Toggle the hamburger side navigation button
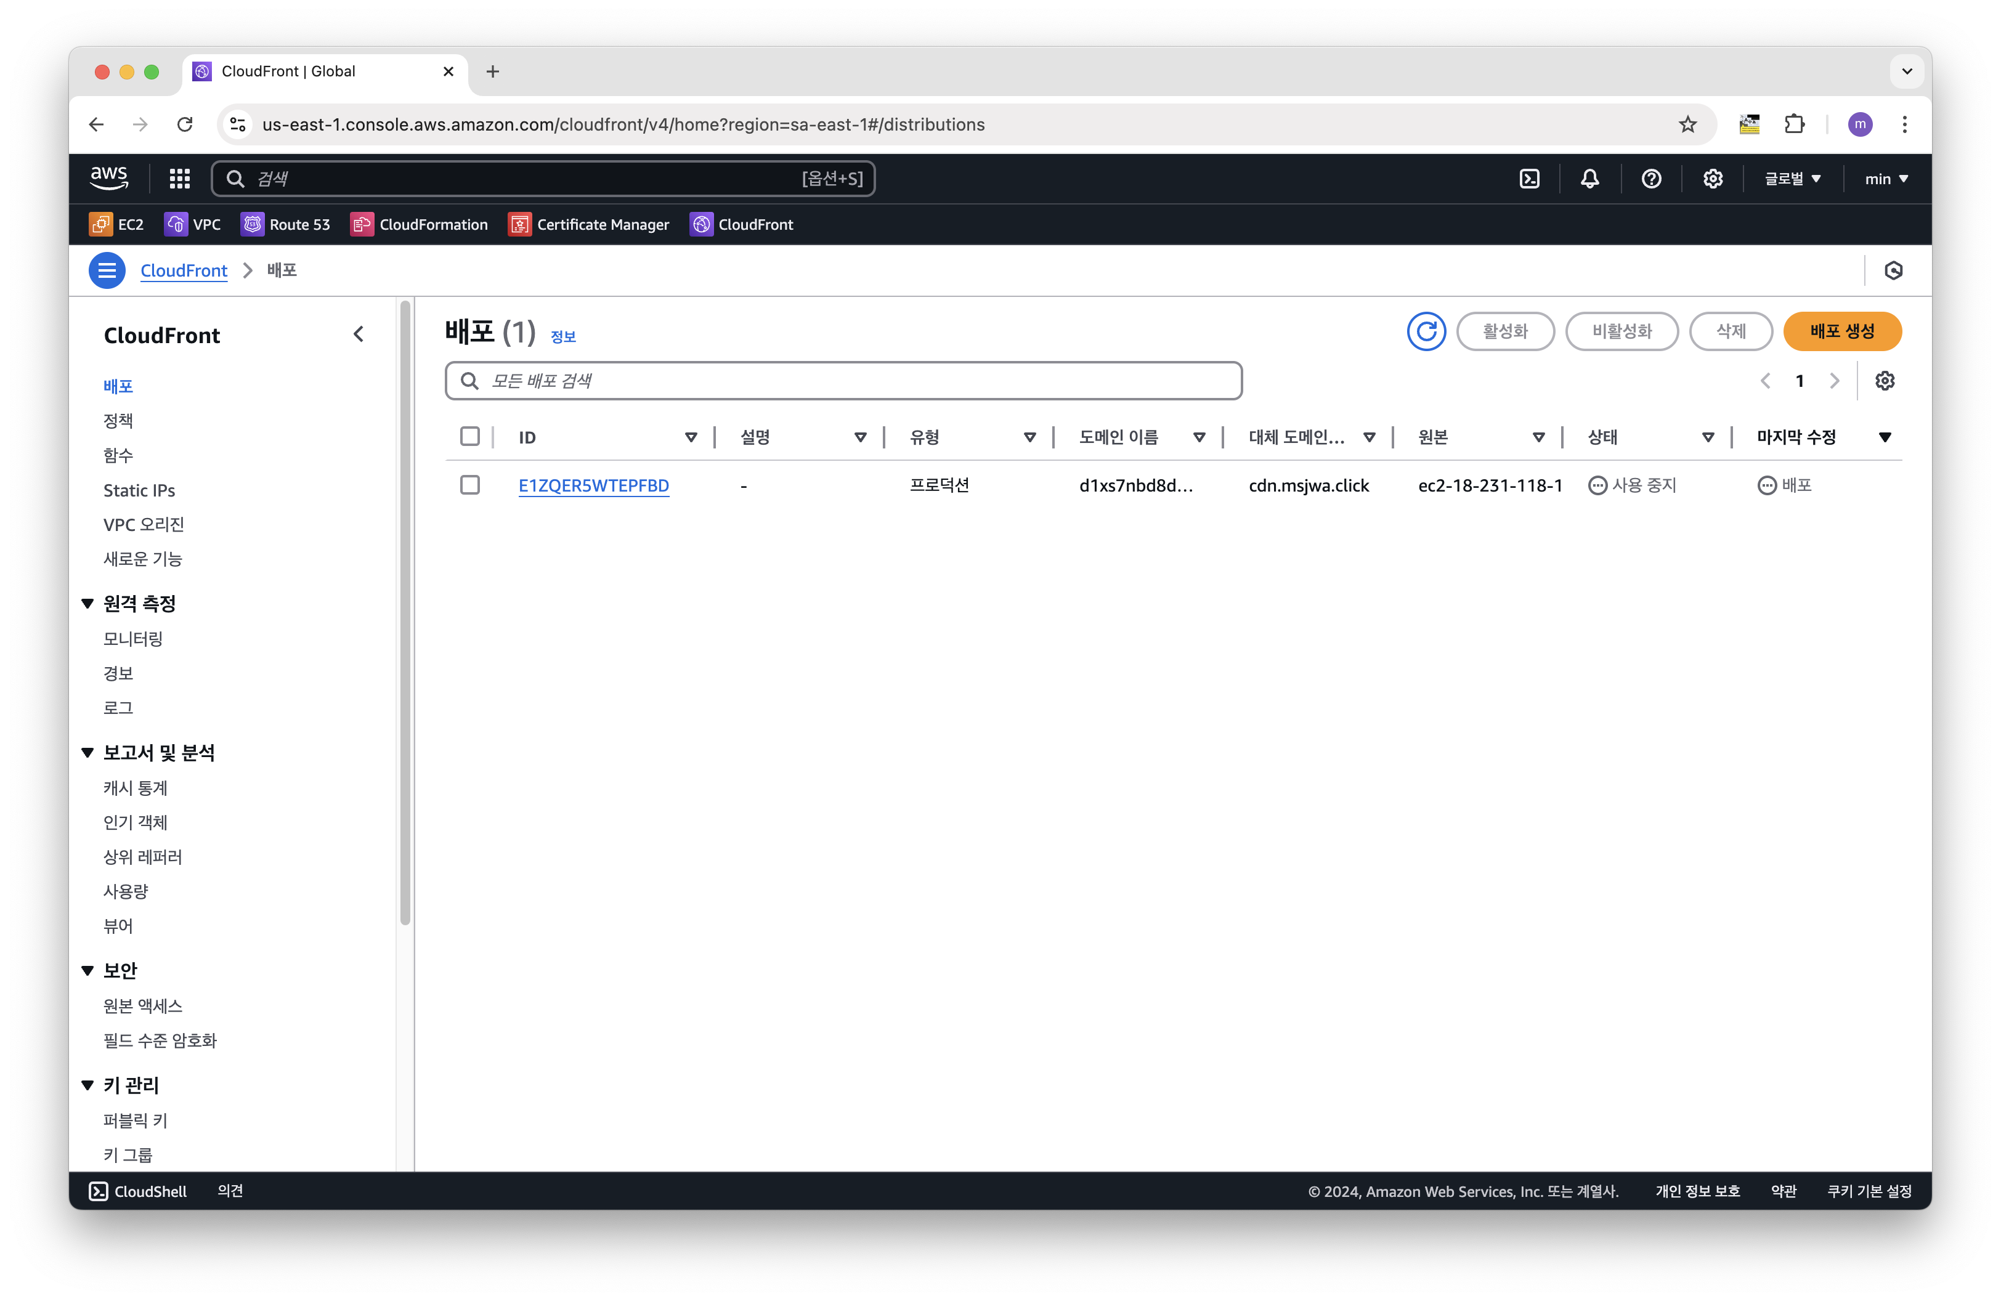This screenshot has width=2001, height=1301. (107, 270)
